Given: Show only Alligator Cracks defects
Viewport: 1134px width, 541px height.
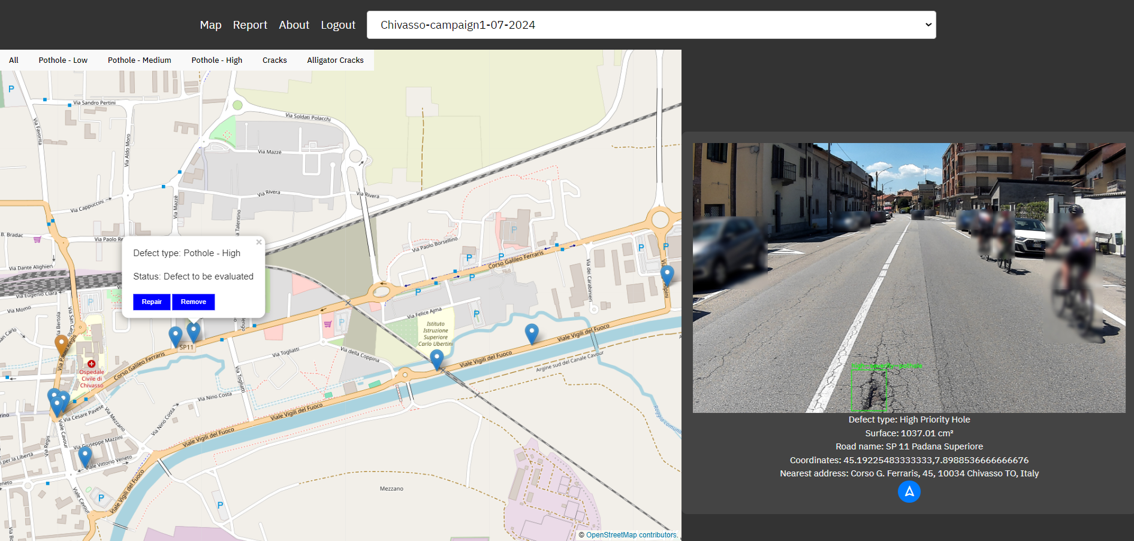Looking at the screenshot, I should [x=335, y=60].
